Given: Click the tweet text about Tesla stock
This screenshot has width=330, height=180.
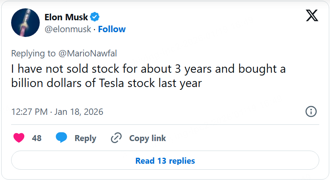Looking at the screenshot, I should [x=148, y=76].
